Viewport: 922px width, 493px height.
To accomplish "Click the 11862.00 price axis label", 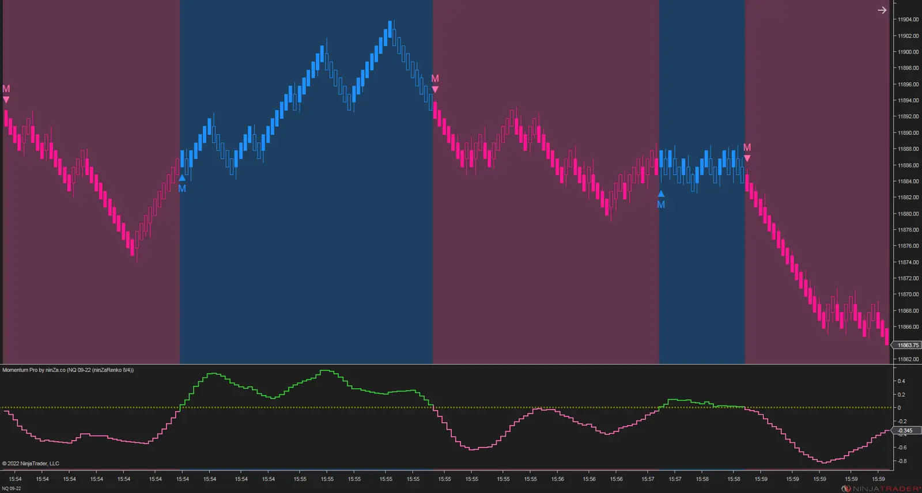I will click(x=908, y=359).
